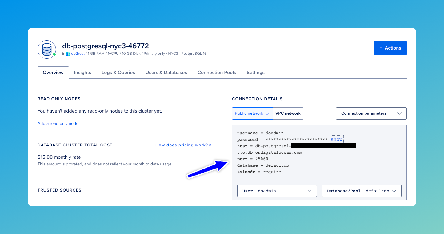Click the database cluster icon
Screen dimensions: 444x234
[x=46, y=49]
